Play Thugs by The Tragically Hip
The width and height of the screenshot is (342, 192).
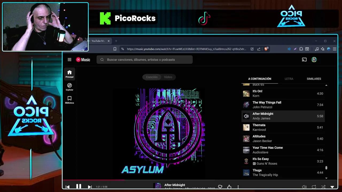283,173
